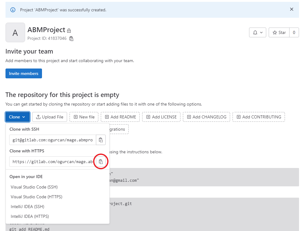The image size is (303, 231).
Task: Click the Upload File button
Action: [x=50, y=117]
